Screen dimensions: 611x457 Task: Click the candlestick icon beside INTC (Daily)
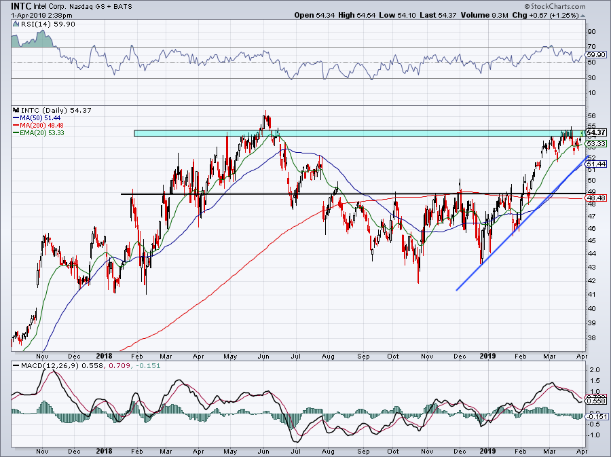(16, 110)
